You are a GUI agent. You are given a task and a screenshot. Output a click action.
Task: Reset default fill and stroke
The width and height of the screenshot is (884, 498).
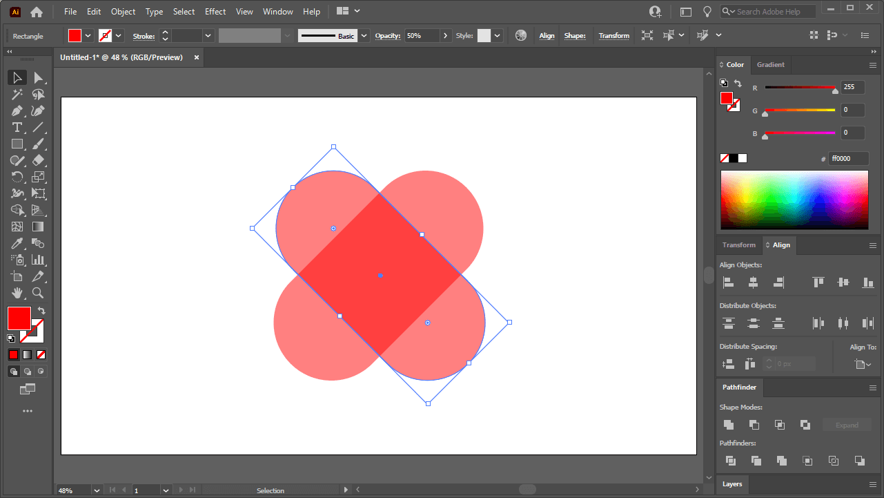pos(11,338)
